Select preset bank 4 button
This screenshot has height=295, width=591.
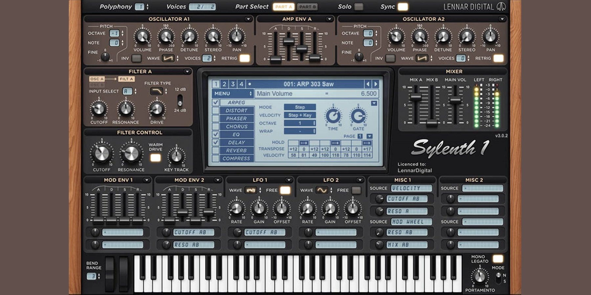point(241,84)
